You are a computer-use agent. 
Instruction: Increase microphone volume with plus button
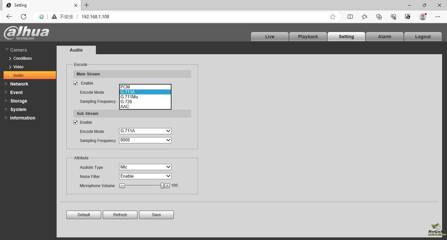(167, 186)
